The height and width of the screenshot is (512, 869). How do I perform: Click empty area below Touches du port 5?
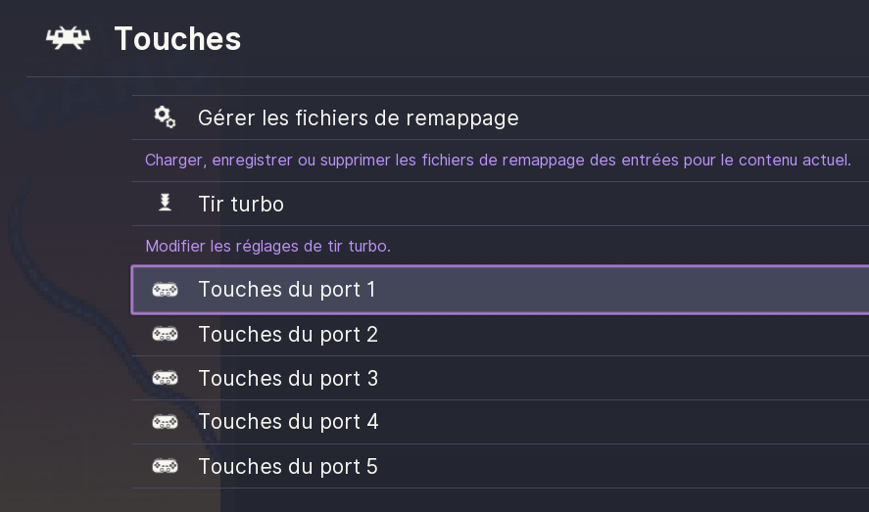pos(490,500)
